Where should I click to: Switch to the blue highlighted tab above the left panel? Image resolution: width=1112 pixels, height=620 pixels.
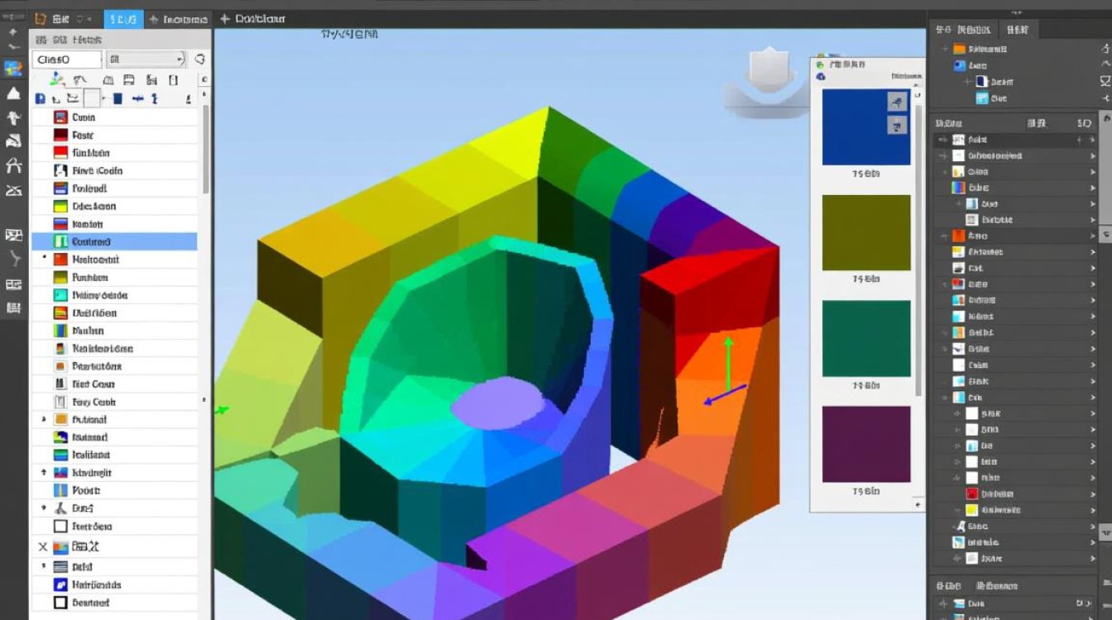point(123,19)
